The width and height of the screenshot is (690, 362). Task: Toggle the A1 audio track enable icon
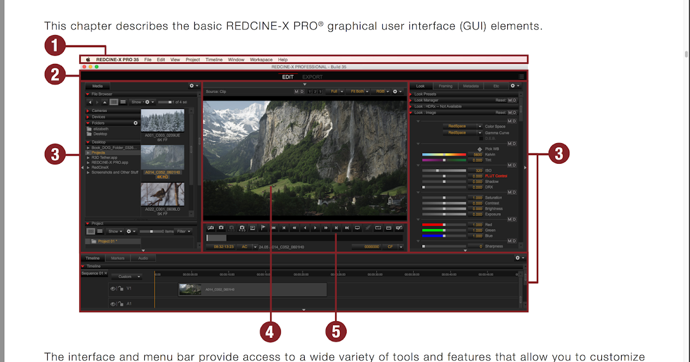[113, 303]
